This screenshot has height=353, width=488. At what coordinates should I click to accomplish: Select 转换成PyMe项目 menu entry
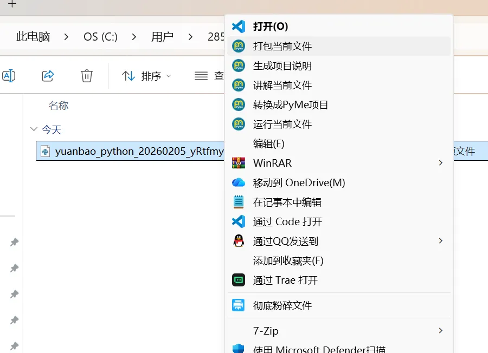(339, 104)
